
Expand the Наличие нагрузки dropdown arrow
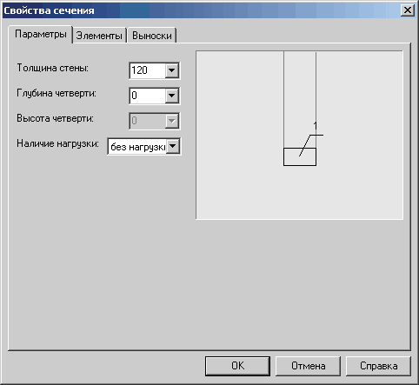click(x=172, y=146)
